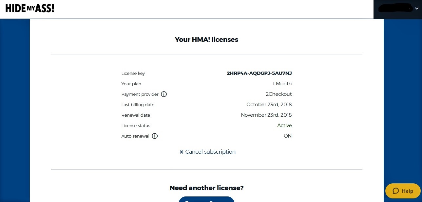Click the Payment provider label

point(140,94)
